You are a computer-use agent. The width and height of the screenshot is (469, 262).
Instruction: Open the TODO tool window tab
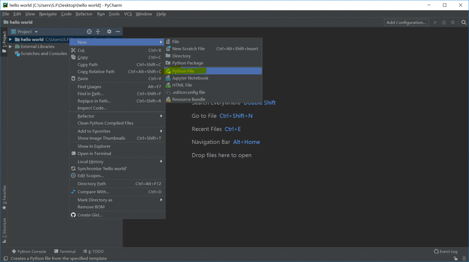pyautogui.click(x=93, y=251)
